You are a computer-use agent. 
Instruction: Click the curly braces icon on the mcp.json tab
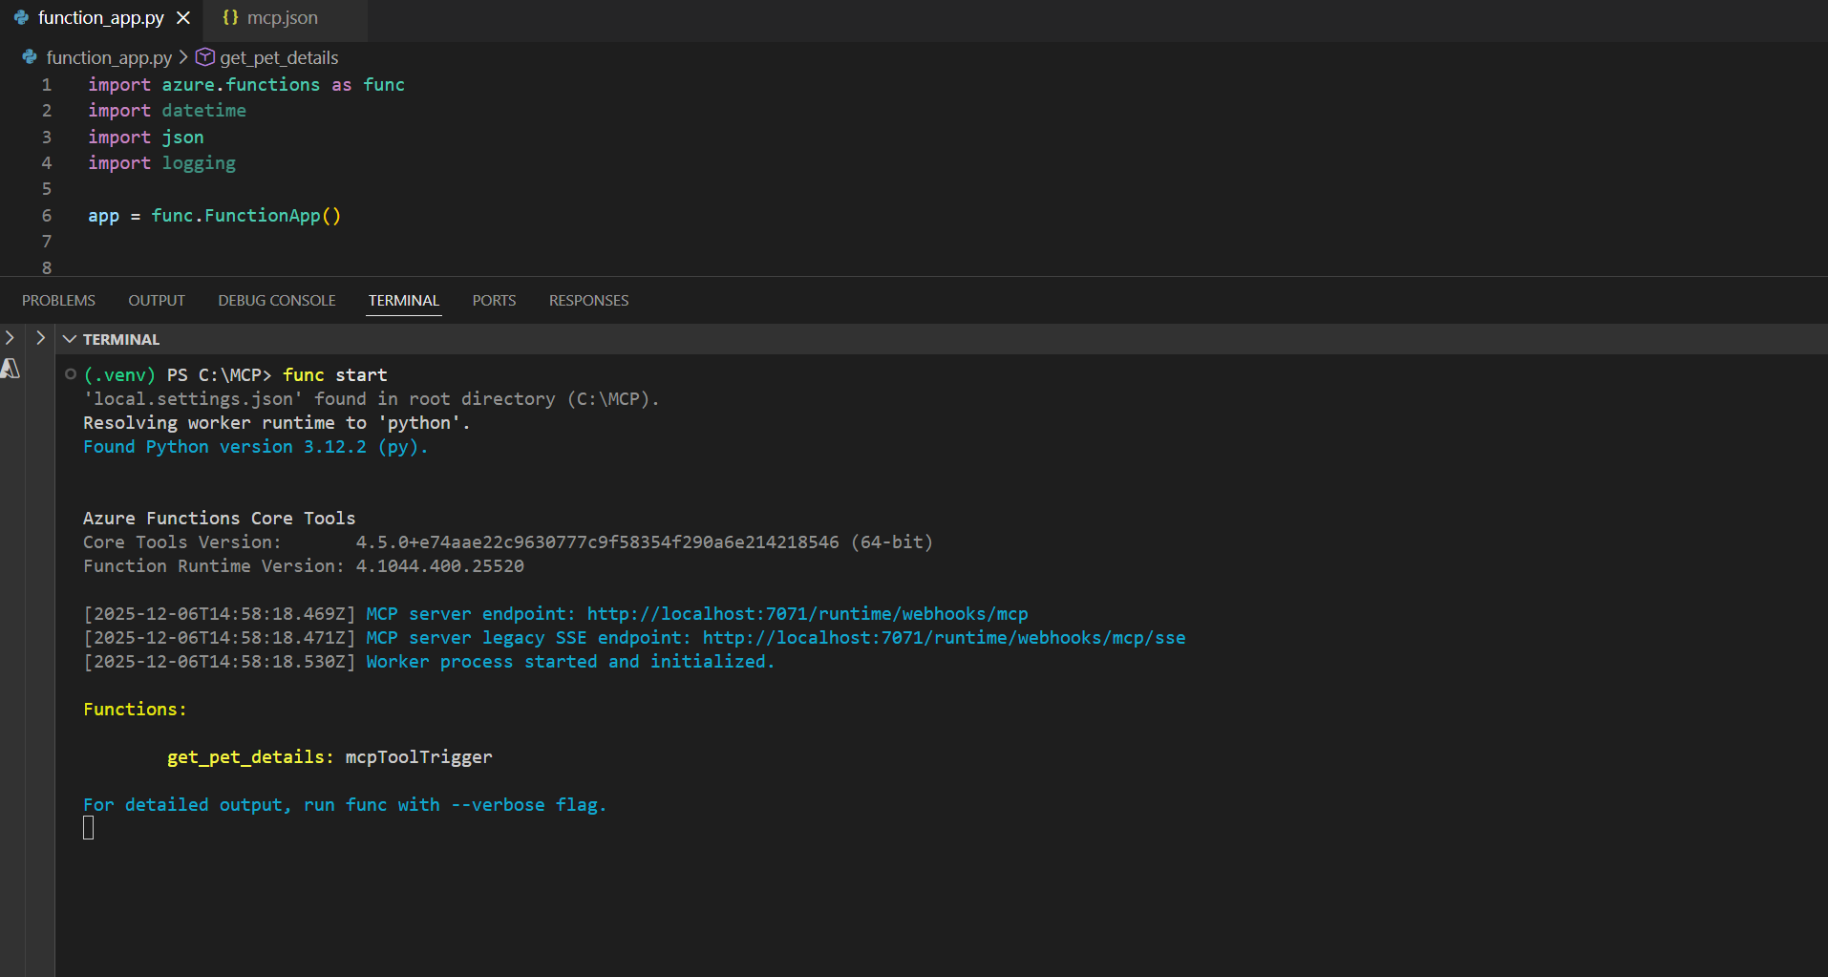tap(230, 18)
